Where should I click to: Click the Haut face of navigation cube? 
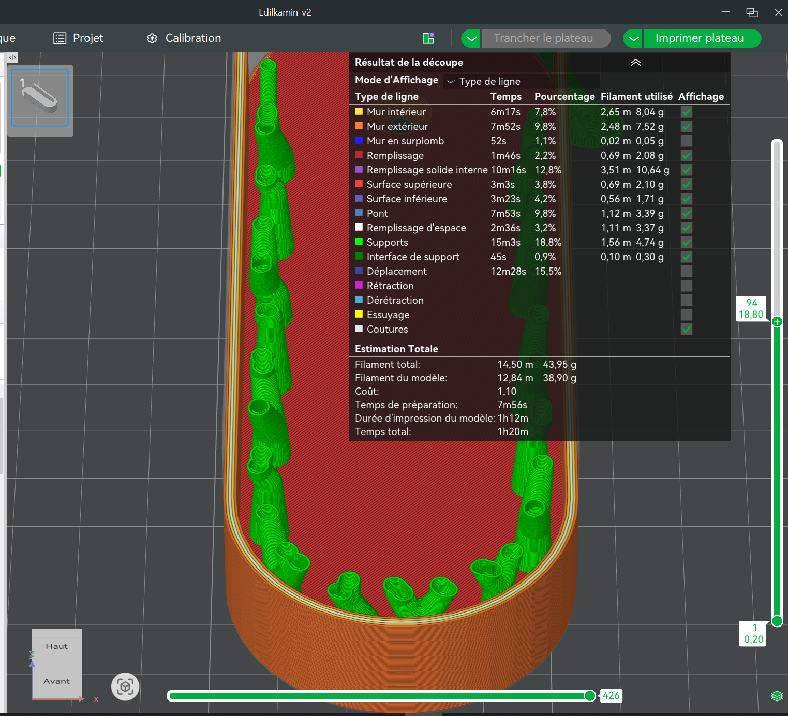click(x=56, y=646)
